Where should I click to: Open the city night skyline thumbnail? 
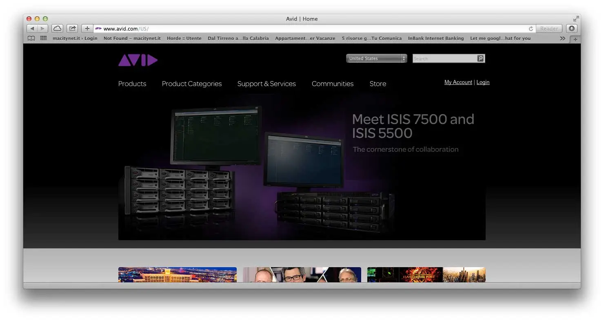tap(178, 275)
